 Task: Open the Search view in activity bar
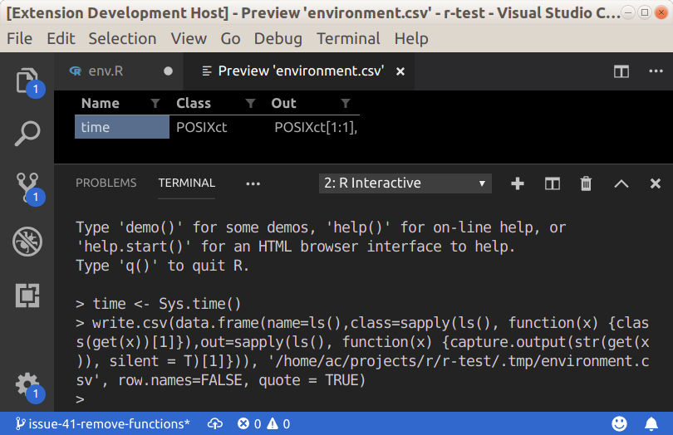[x=27, y=134]
